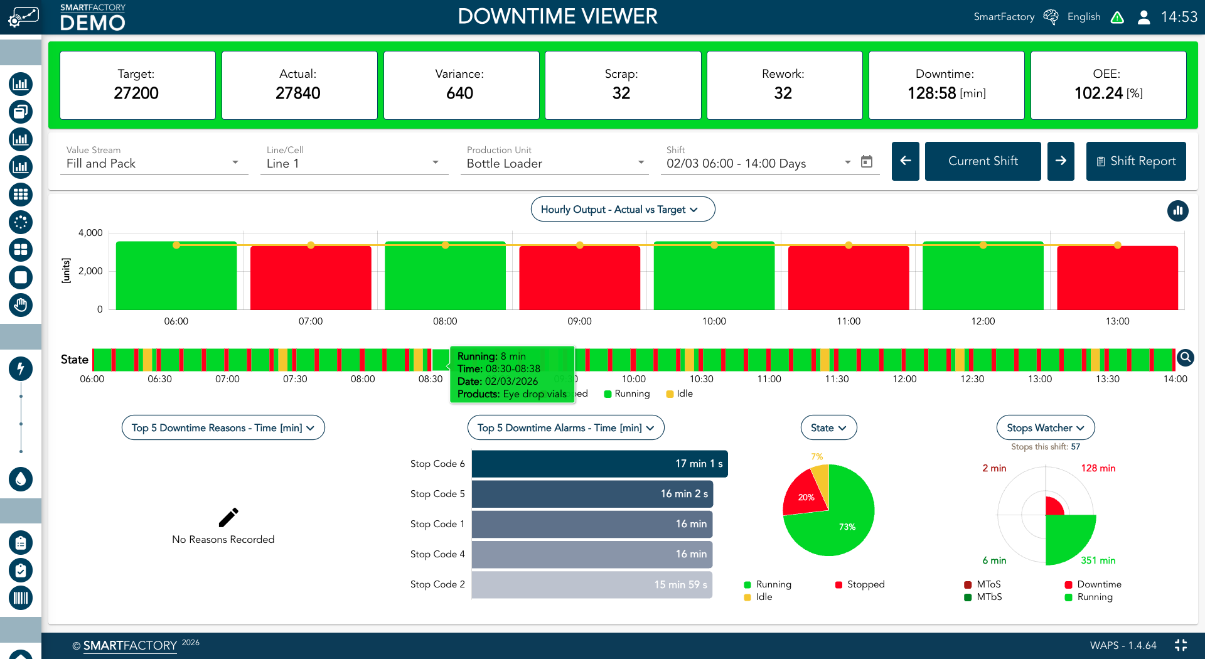Open the Top 5 Downtime Alarms selector
Image resolution: width=1205 pixels, height=659 pixels.
(x=565, y=427)
